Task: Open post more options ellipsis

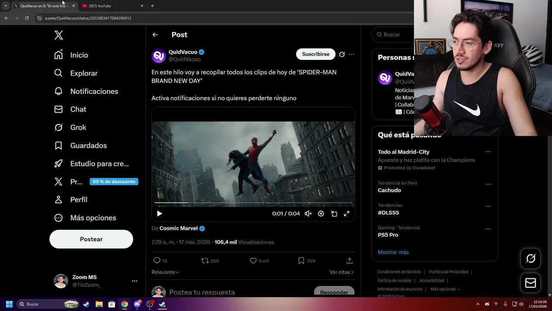Action: (351, 54)
